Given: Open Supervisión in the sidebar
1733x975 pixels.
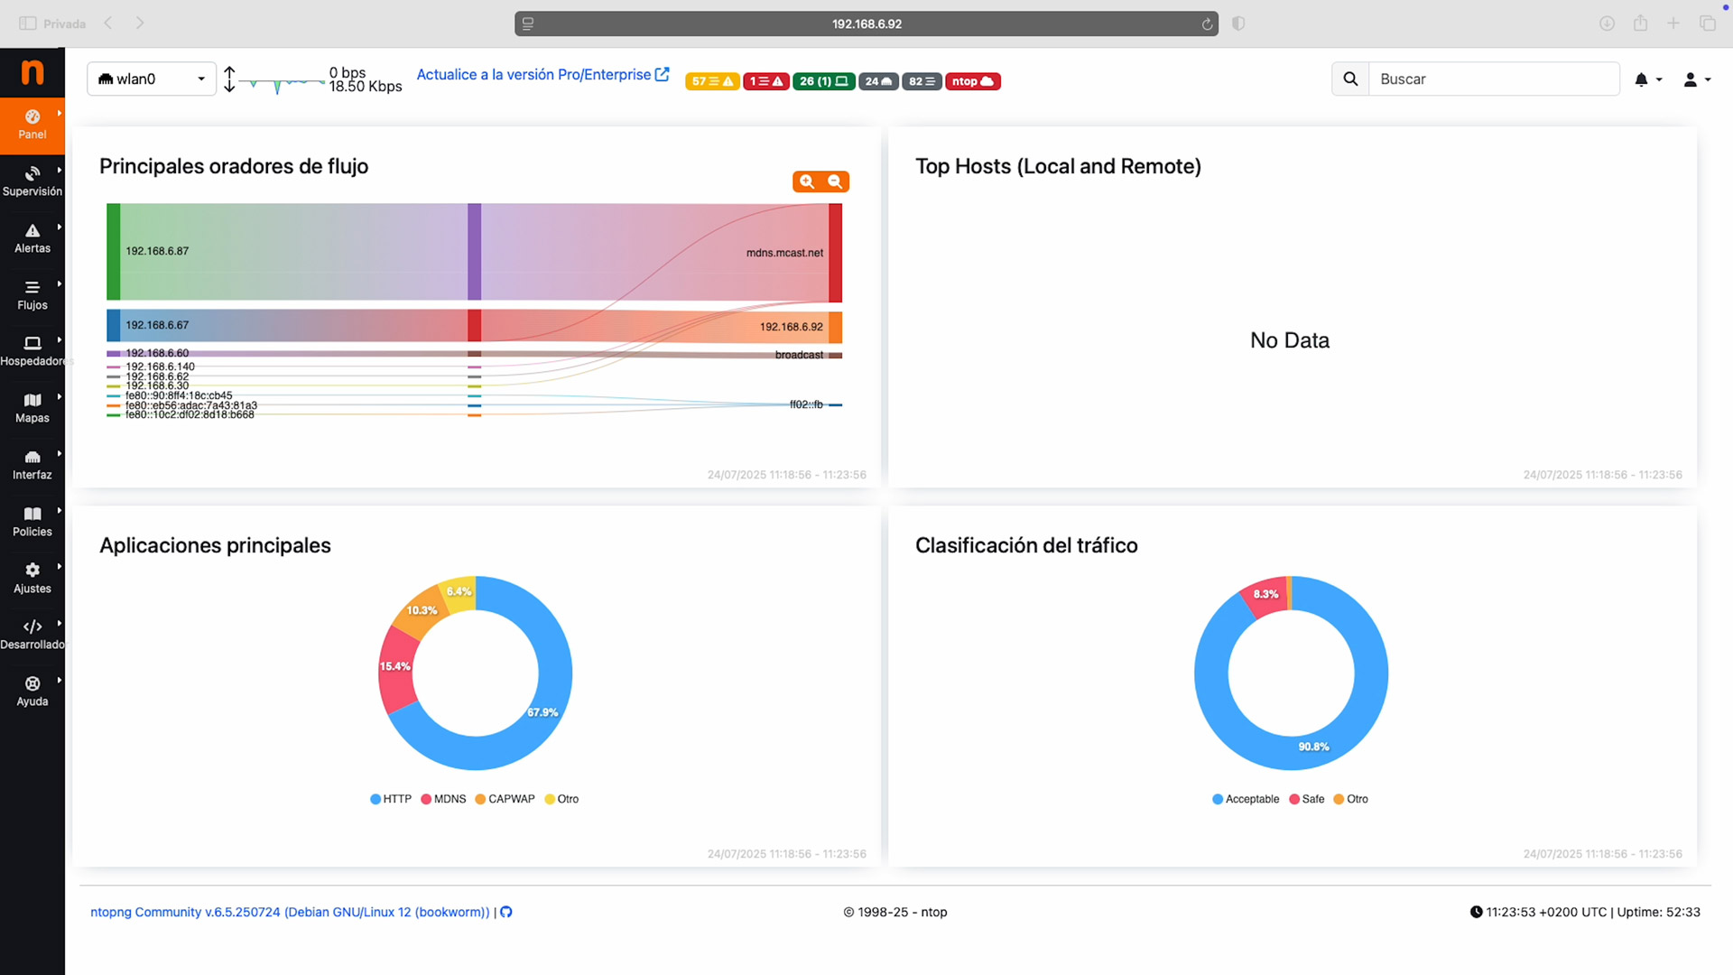Looking at the screenshot, I should 32,181.
